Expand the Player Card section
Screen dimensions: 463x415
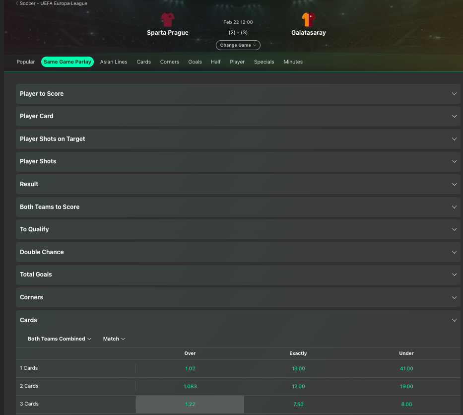(x=238, y=116)
